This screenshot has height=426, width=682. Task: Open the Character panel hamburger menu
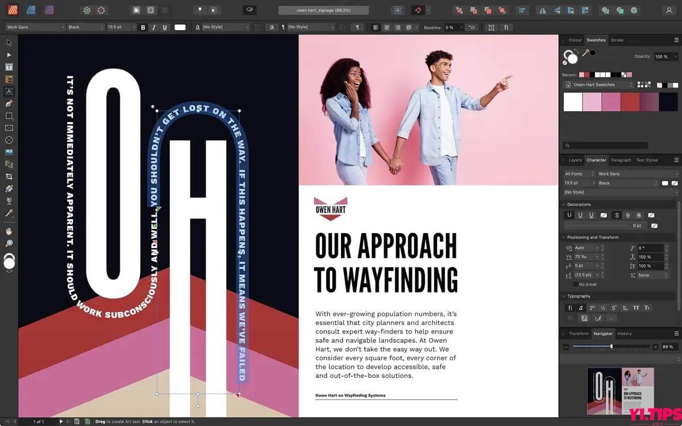coord(676,160)
